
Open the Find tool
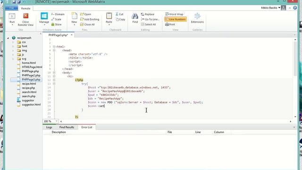[x=135, y=18]
